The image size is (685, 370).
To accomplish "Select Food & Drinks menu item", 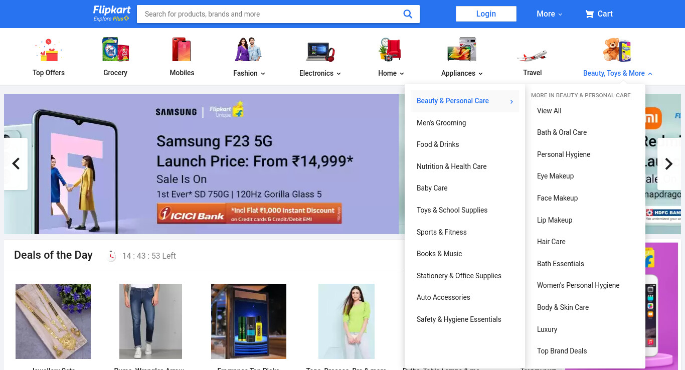I will pos(438,144).
